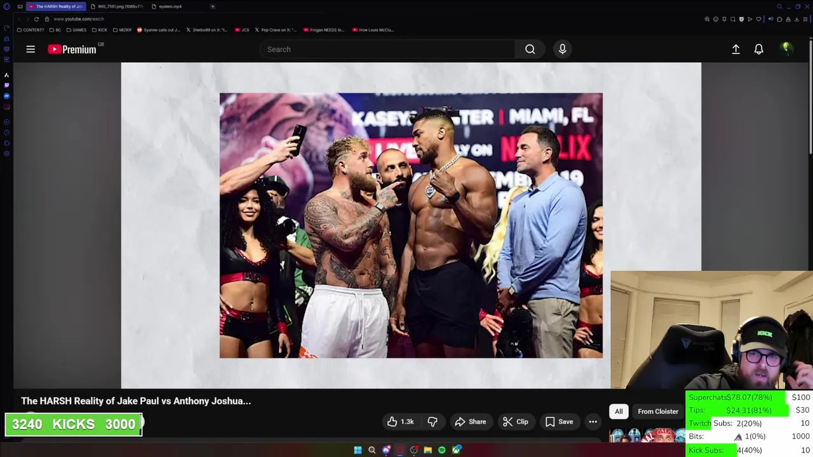Dislike the video with thumbs-down
Screen dimensions: 813x457
(x=433, y=421)
